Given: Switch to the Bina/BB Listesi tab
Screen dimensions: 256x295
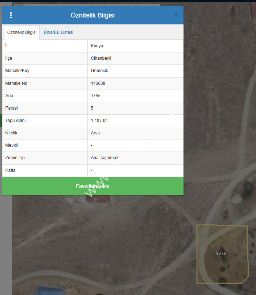Looking at the screenshot, I should (x=59, y=32).
